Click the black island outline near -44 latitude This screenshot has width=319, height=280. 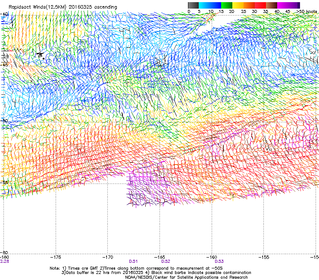pyautogui.click(x=41, y=55)
